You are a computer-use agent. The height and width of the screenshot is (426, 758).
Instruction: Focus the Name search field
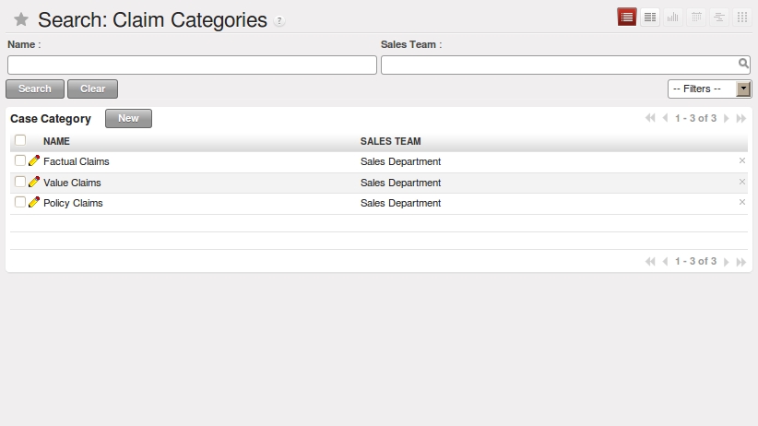[192, 65]
